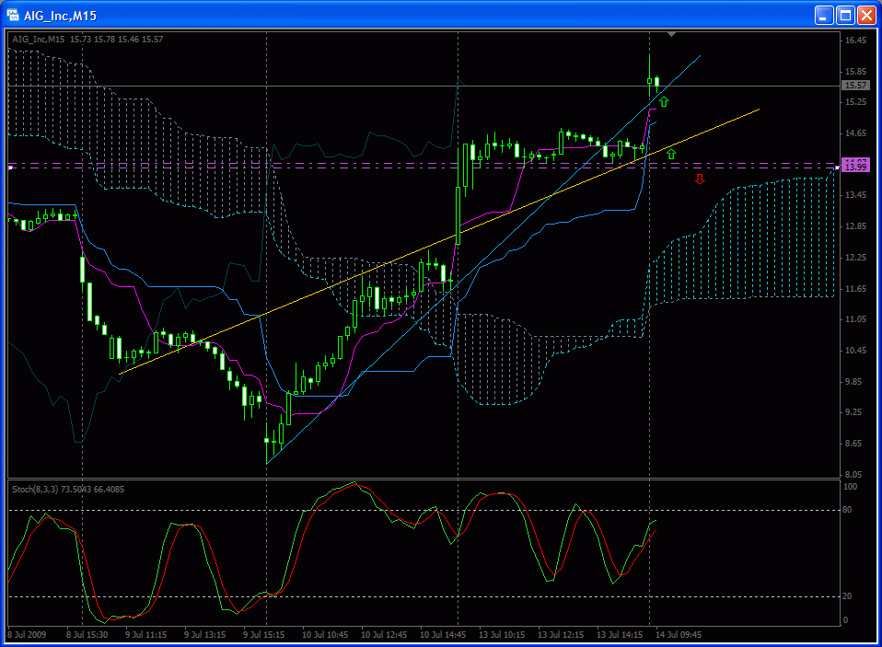Click the 9 Jul 13:15 time label
The image size is (882, 647).
(x=204, y=635)
